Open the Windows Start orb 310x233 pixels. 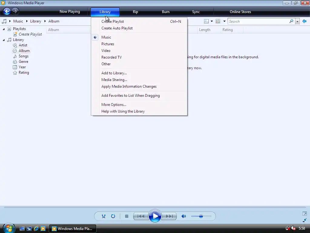[x=9, y=228]
